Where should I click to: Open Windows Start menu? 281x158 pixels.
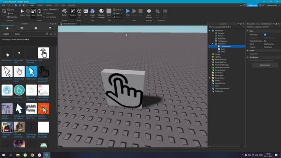pos(4,155)
